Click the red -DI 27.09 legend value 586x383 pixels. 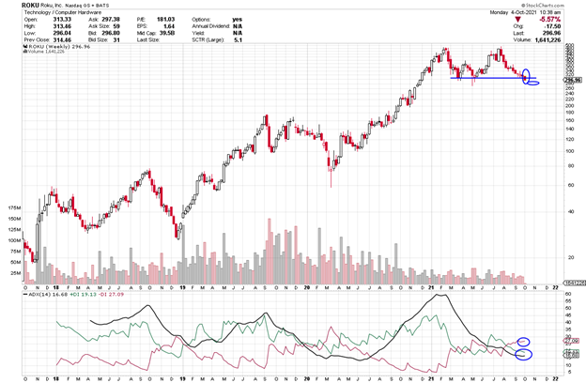coord(111,295)
